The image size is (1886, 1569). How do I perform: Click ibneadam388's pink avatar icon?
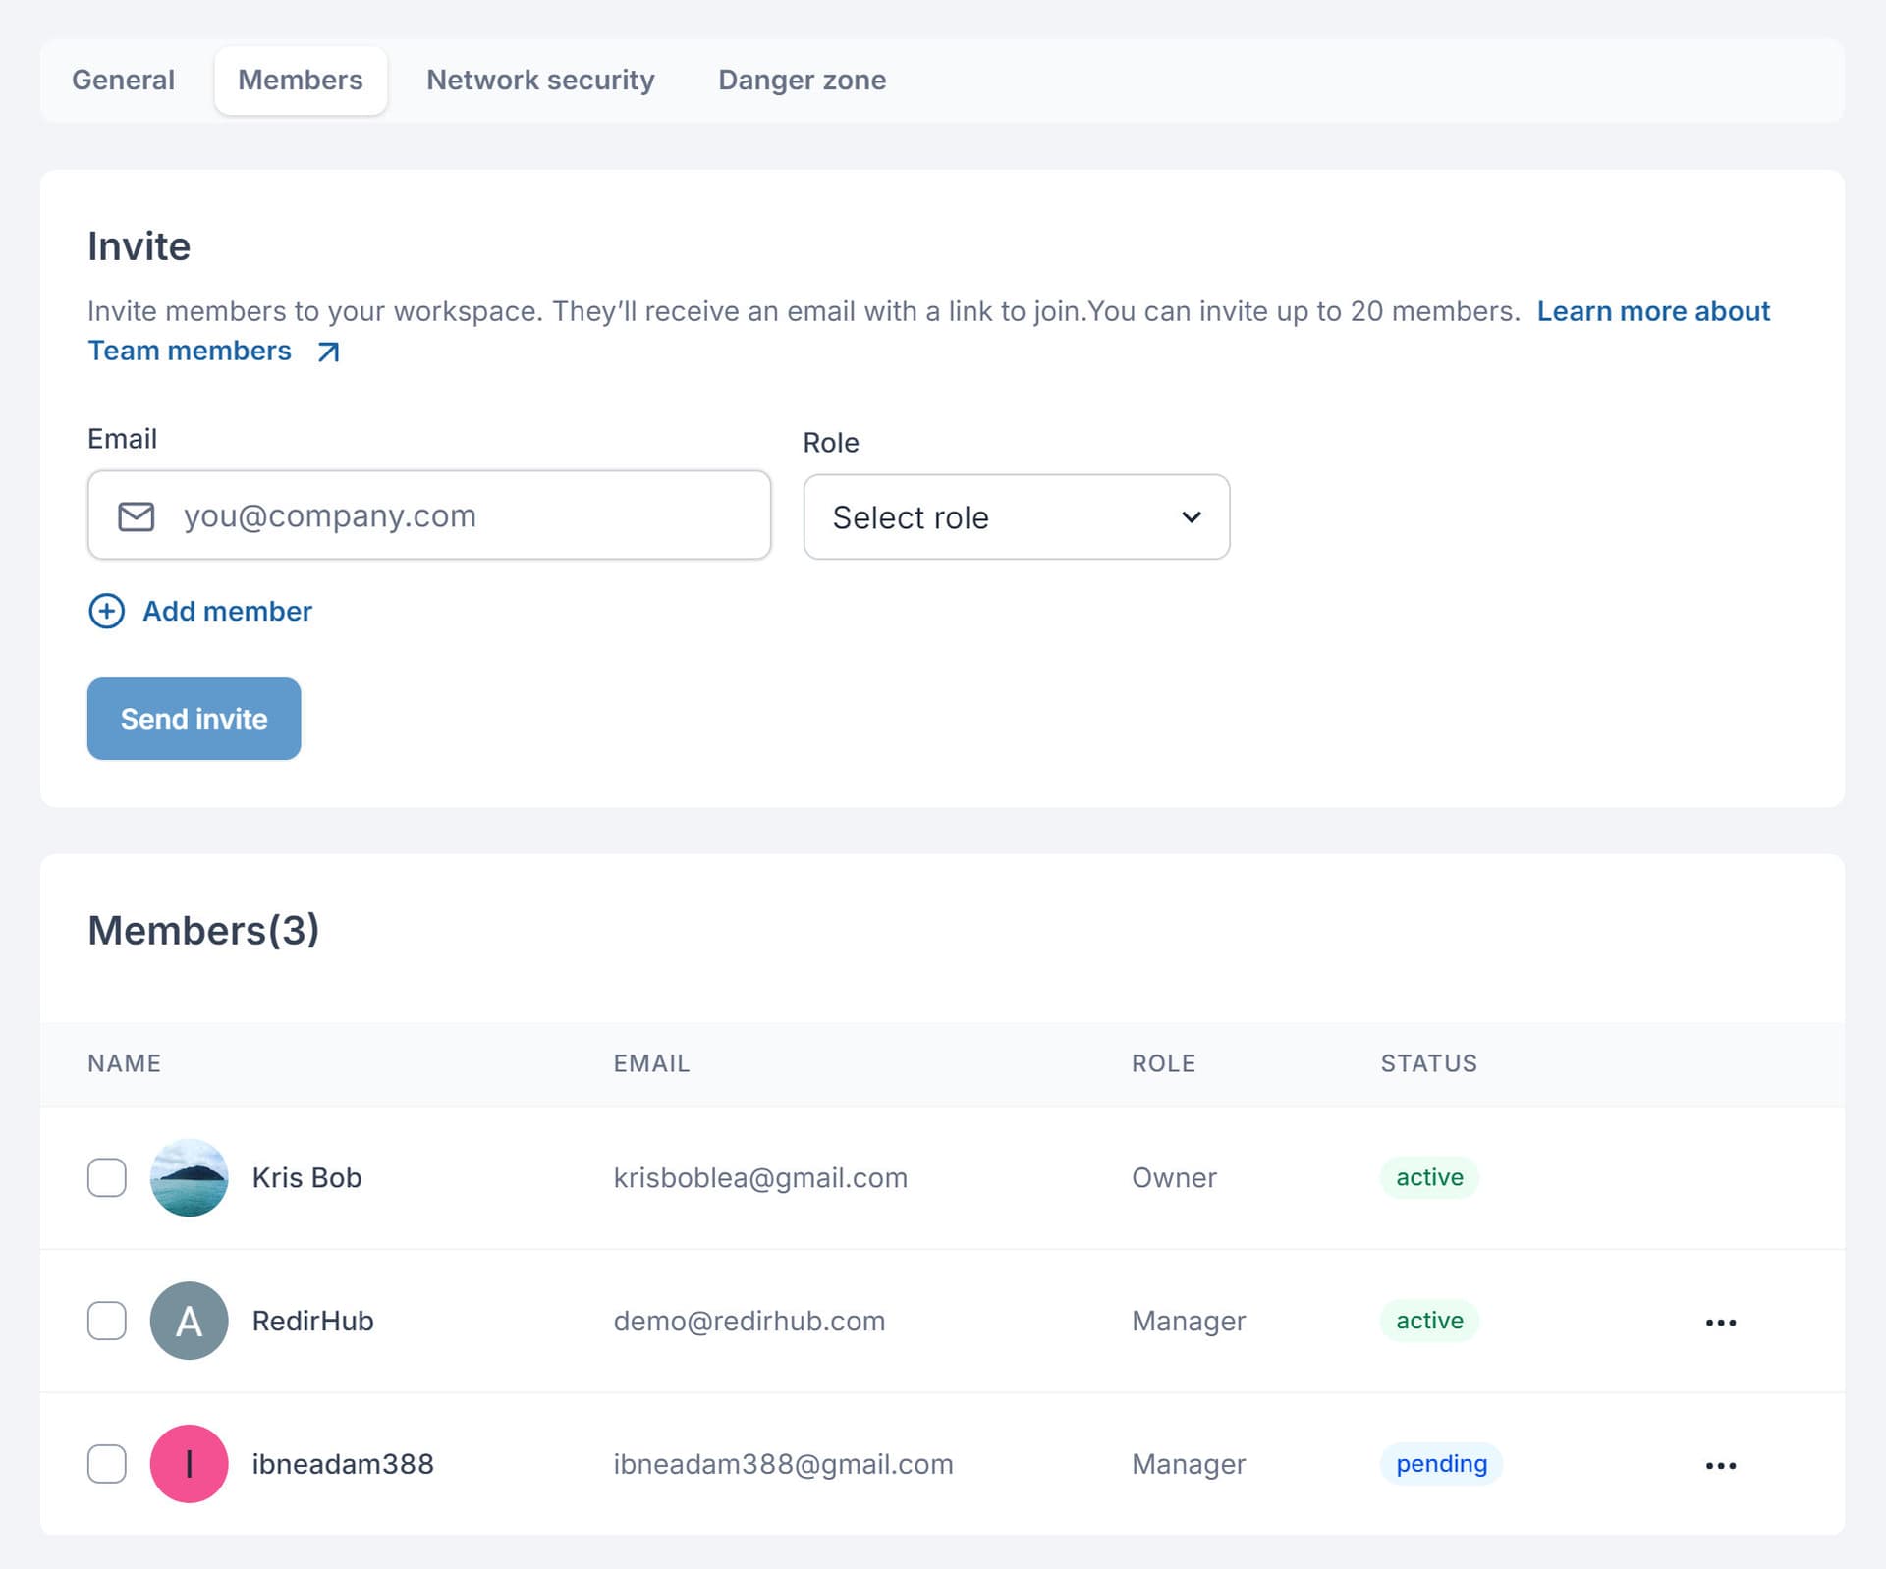189,1464
